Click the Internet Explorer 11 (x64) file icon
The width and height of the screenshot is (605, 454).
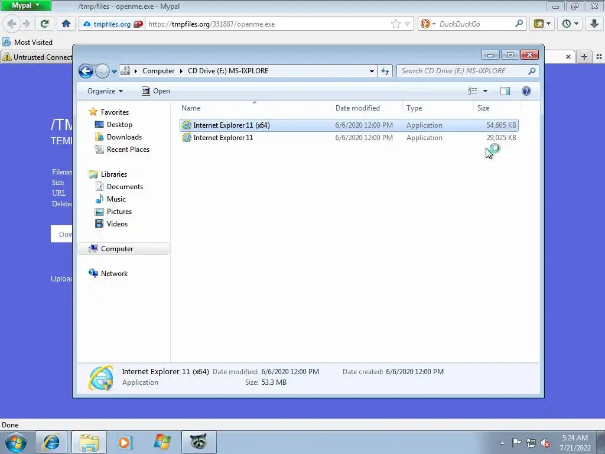tap(187, 125)
